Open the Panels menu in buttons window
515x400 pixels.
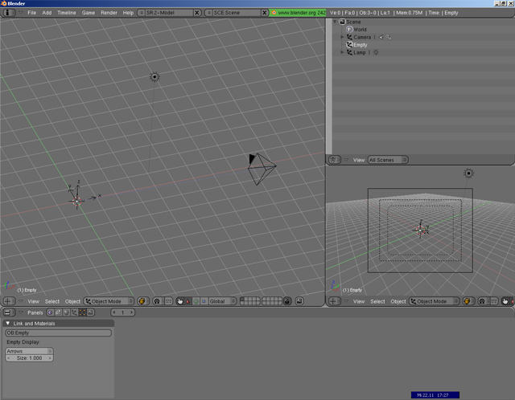click(35, 312)
